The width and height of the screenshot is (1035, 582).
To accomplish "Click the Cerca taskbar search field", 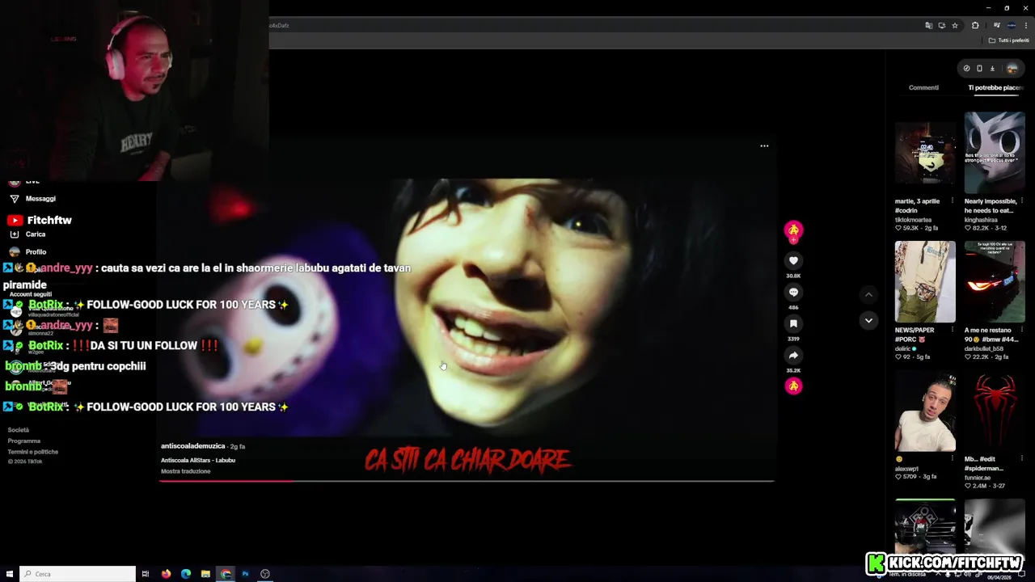I will coord(78,574).
